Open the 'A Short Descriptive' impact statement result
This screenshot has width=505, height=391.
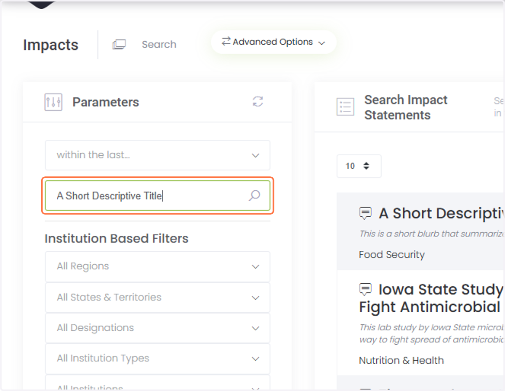[441, 213]
